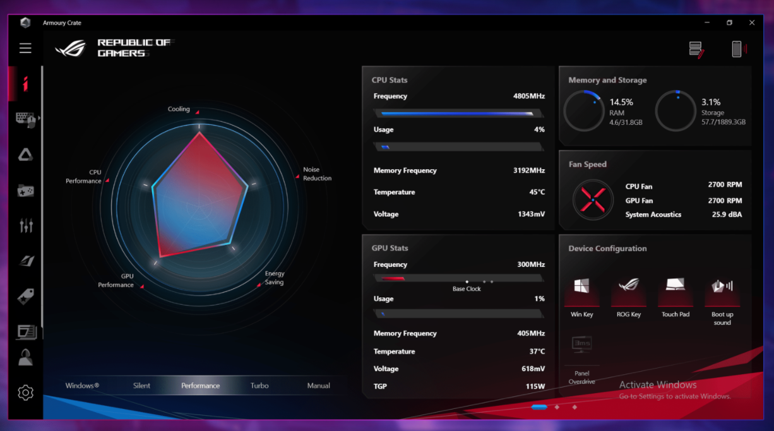Open the Settings gear icon

(25, 393)
